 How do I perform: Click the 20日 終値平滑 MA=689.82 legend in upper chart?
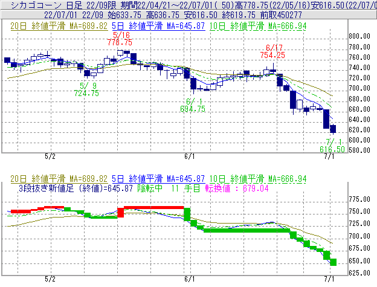59,26
